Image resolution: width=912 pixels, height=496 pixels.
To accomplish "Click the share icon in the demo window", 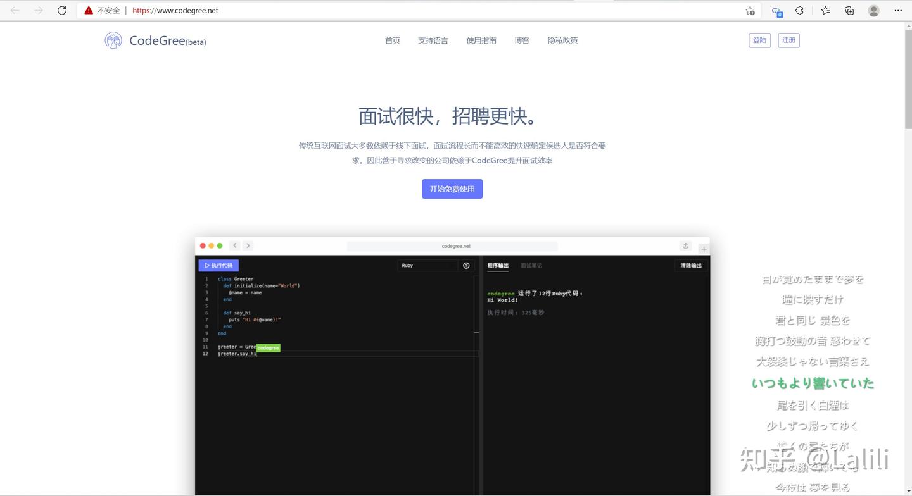I will (x=685, y=246).
